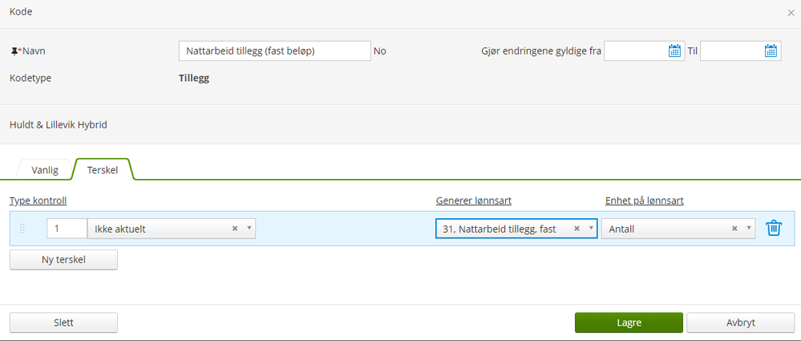The width and height of the screenshot is (801, 341).
Task: Select the Terskel tab
Action: (103, 170)
